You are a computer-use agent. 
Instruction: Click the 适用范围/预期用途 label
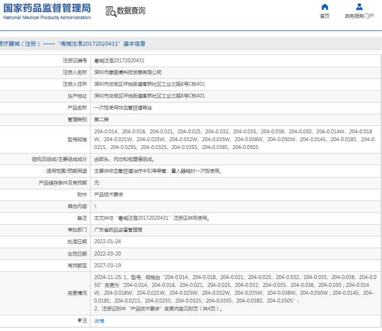[x=67, y=171]
